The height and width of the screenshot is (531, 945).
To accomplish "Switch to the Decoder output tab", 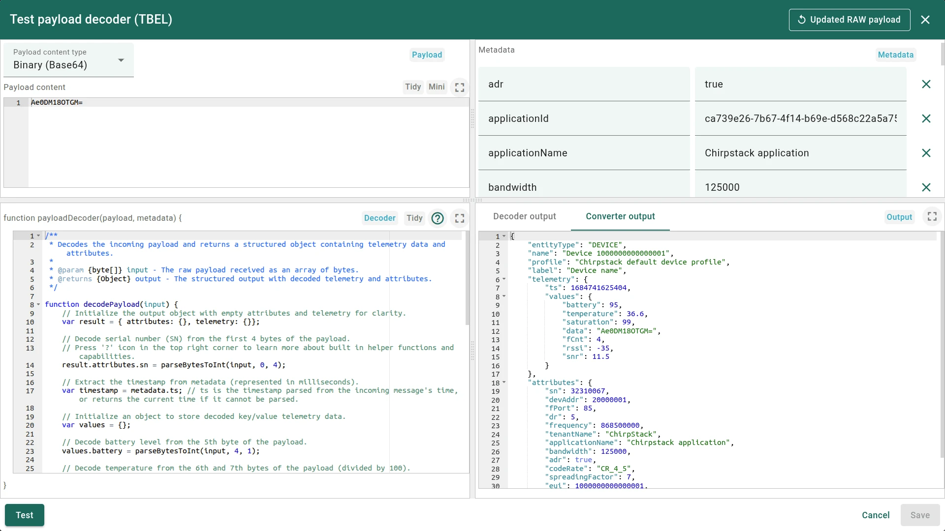I will tap(525, 216).
